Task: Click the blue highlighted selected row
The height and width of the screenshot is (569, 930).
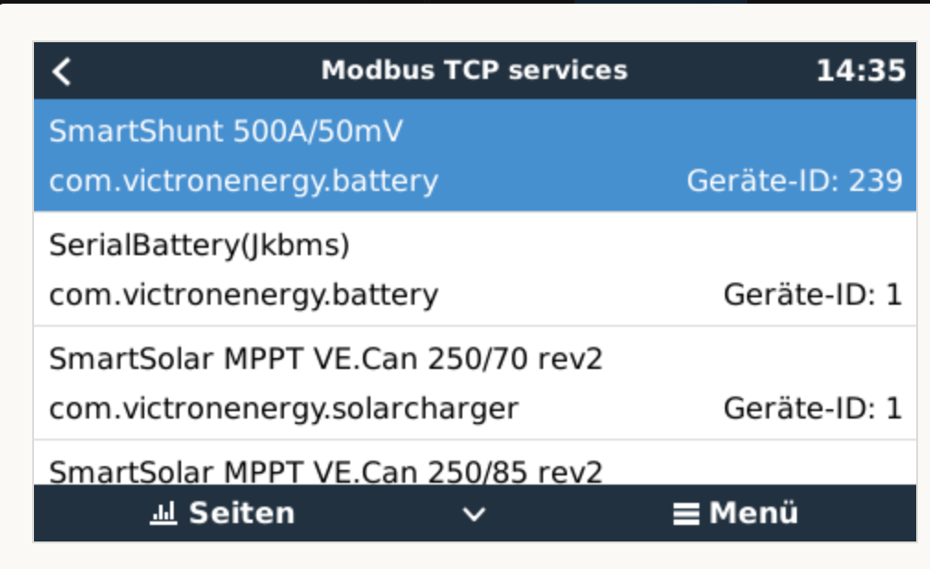Action: (551, 154)
